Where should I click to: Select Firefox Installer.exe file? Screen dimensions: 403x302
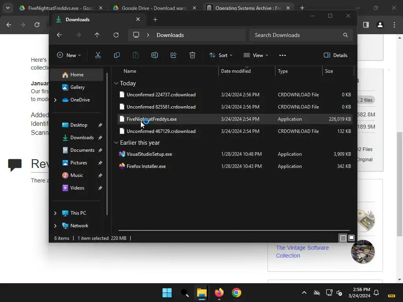pyautogui.click(x=235, y=166)
